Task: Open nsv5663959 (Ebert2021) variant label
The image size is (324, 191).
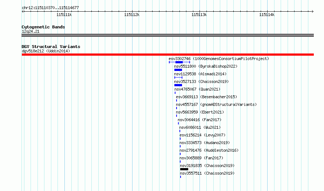Action: point(200,112)
